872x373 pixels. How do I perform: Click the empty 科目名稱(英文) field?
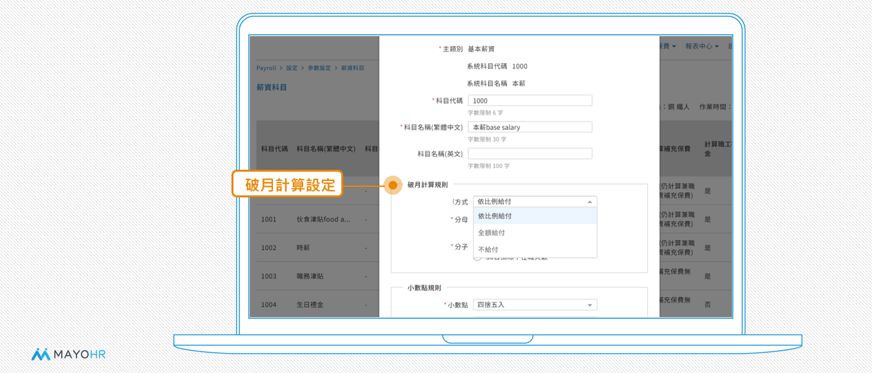coord(530,153)
